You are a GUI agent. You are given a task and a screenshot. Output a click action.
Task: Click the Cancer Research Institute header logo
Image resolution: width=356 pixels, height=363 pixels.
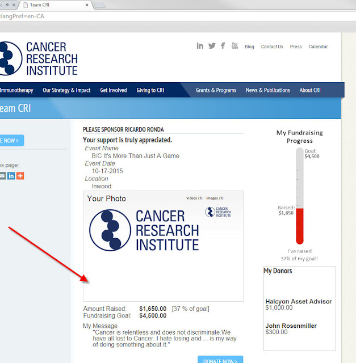click(x=39, y=58)
